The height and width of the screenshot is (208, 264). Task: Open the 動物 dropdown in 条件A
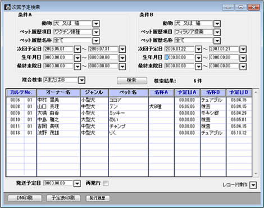click(x=96, y=24)
